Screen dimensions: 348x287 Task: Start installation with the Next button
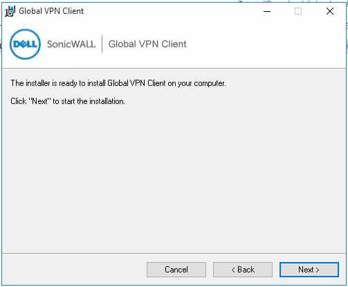click(x=309, y=270)
